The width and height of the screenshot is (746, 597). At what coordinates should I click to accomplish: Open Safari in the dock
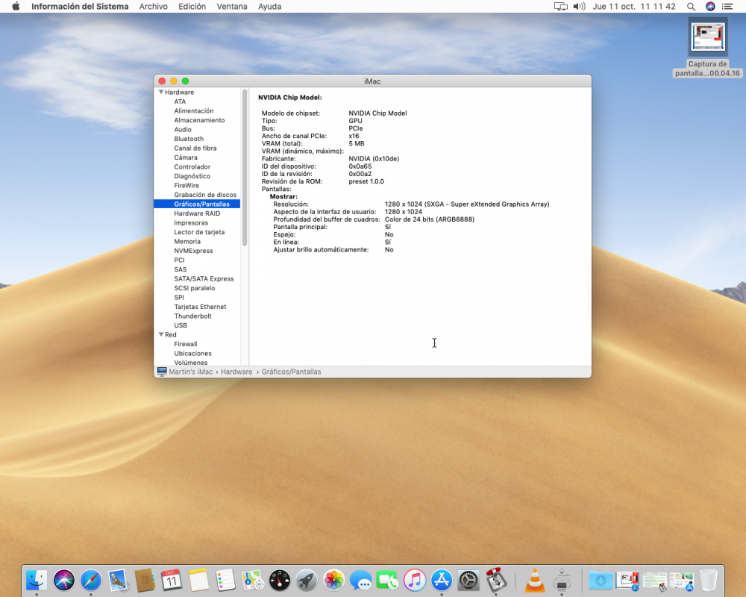pyautogui.click(x=91, y=581)
